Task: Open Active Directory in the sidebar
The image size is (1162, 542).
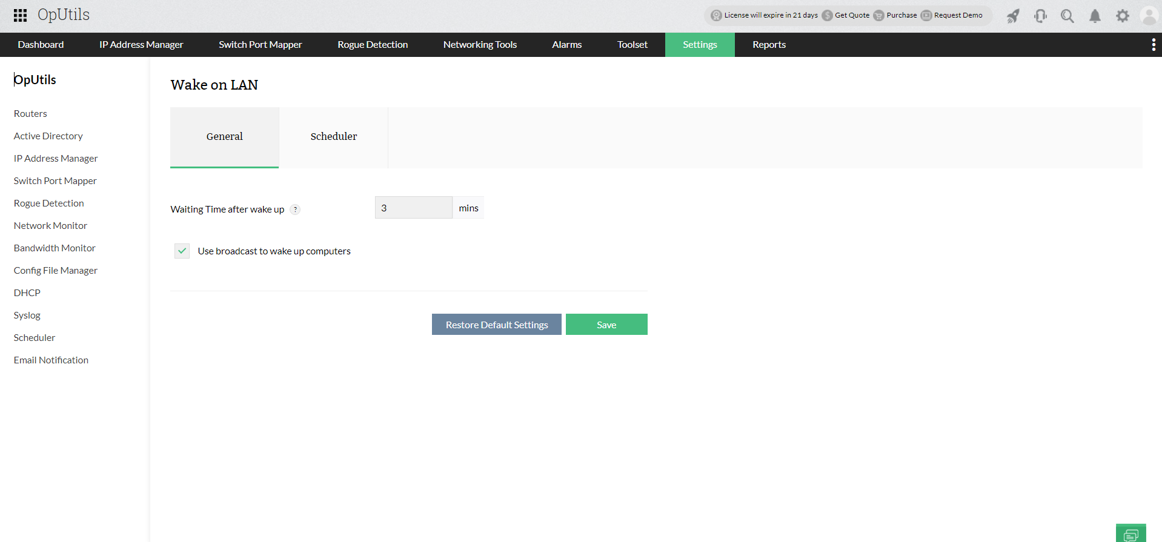Action: coord(48,136)
